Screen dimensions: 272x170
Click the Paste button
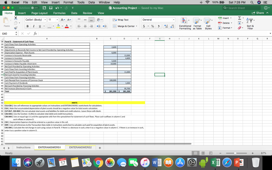click(7, 23)
